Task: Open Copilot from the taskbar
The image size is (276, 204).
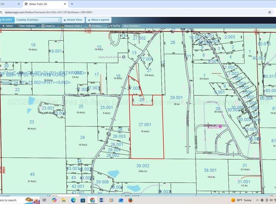Action: click(x=54, y=200)
